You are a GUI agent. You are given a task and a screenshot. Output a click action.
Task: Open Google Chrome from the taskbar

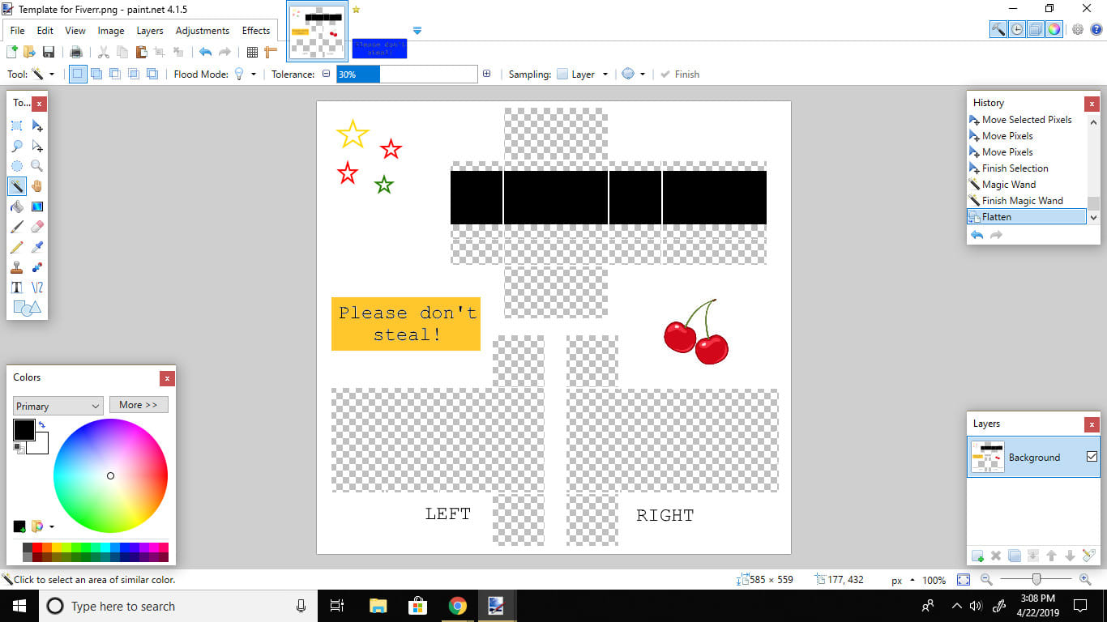(x=458, y=606)
